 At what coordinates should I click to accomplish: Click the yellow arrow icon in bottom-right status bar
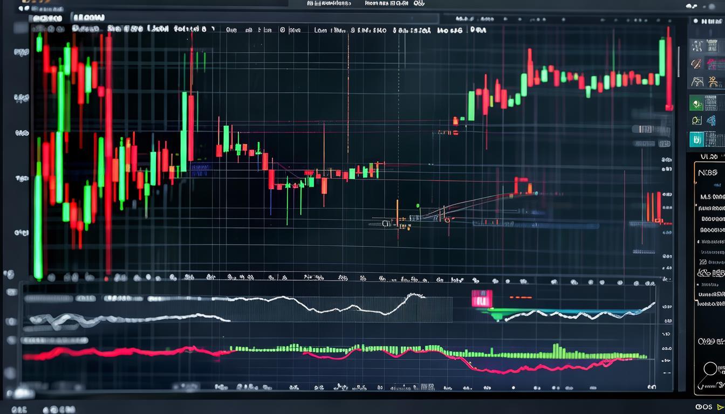720,407
